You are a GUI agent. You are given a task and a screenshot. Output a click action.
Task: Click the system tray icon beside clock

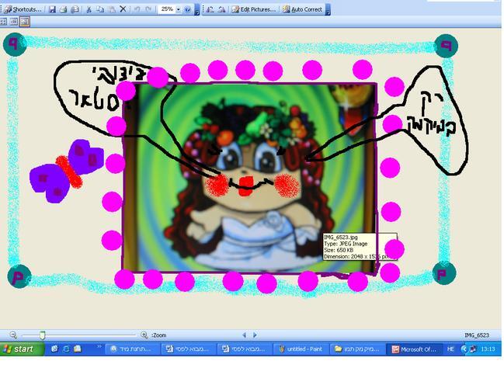pyautogui.click(x=473, y=349)
